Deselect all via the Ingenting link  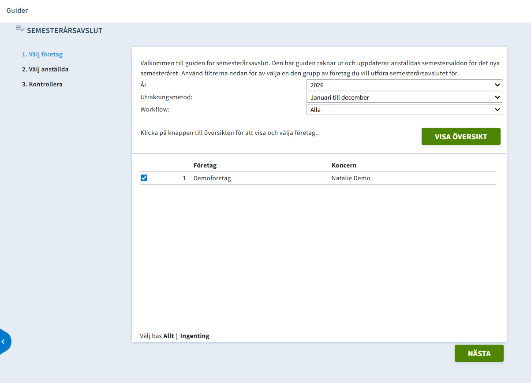click(194, 336)
